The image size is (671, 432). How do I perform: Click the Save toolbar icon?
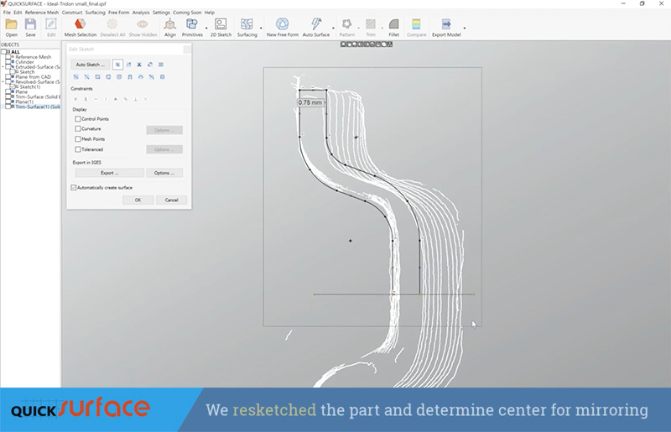[x=30, y=27]
